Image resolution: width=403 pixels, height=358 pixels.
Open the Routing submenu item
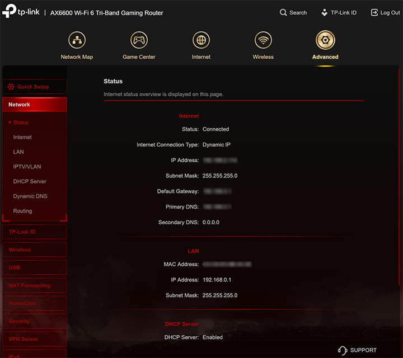(22, 211)
